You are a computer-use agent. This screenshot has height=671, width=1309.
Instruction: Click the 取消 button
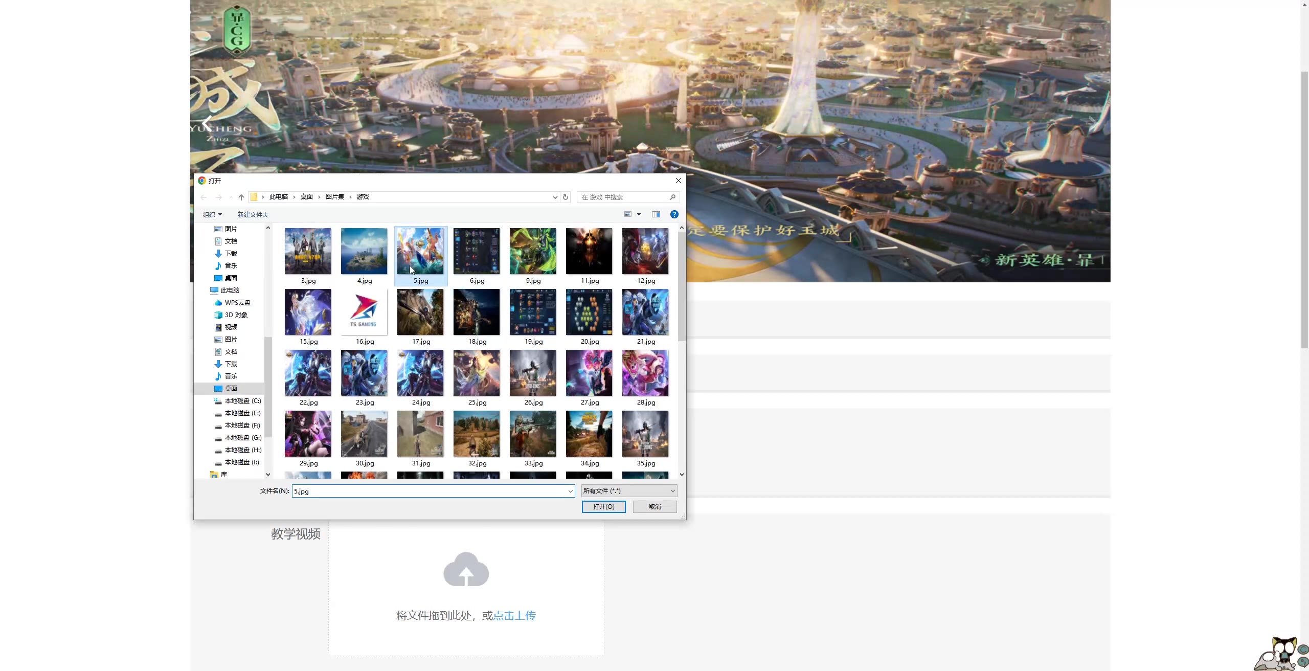coord(654,507)
